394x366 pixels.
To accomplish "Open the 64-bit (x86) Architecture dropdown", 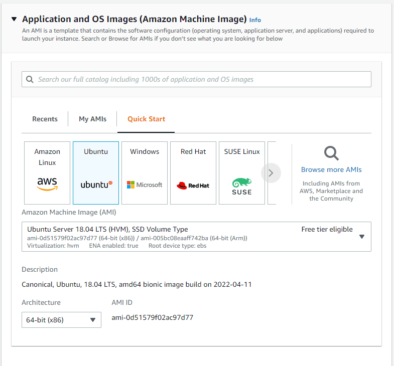I will (x=61, y=320).
